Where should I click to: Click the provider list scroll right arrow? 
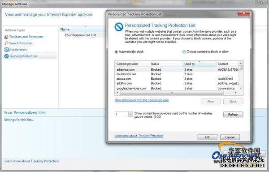pyautogui.click(x=236, y=93)
